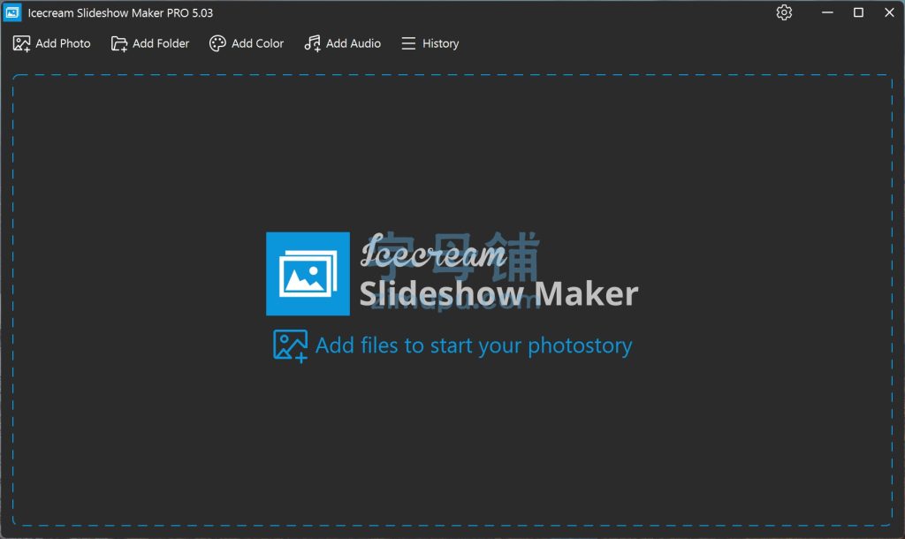Click the Add Color palette icon
This screenshot has height=539, width=905.
(217, 44)
